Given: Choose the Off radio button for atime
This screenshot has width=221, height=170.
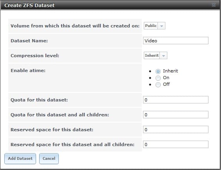Looking at the screenshot, I should 158,85.
